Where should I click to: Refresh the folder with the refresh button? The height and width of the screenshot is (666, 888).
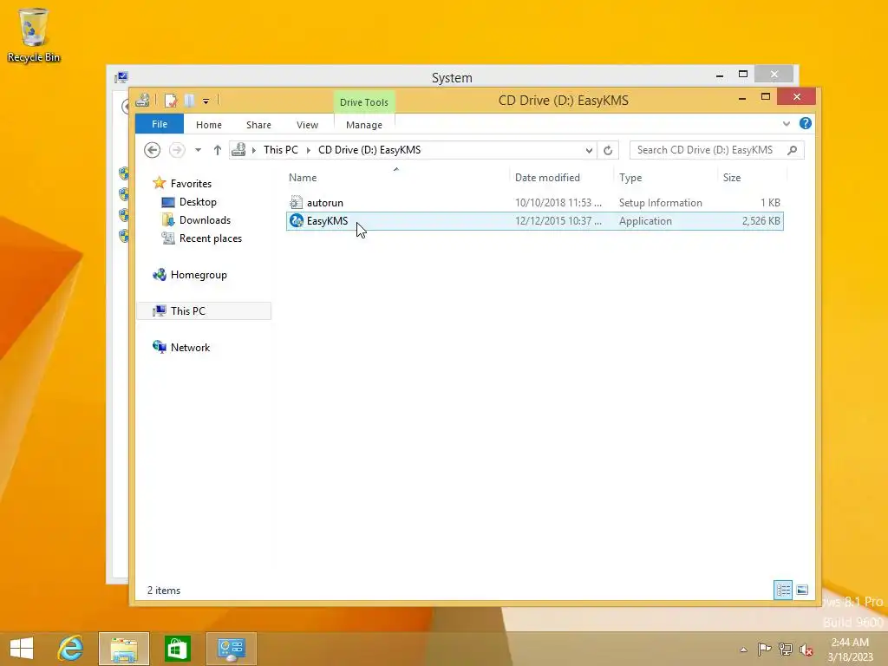tap(608, 150)
